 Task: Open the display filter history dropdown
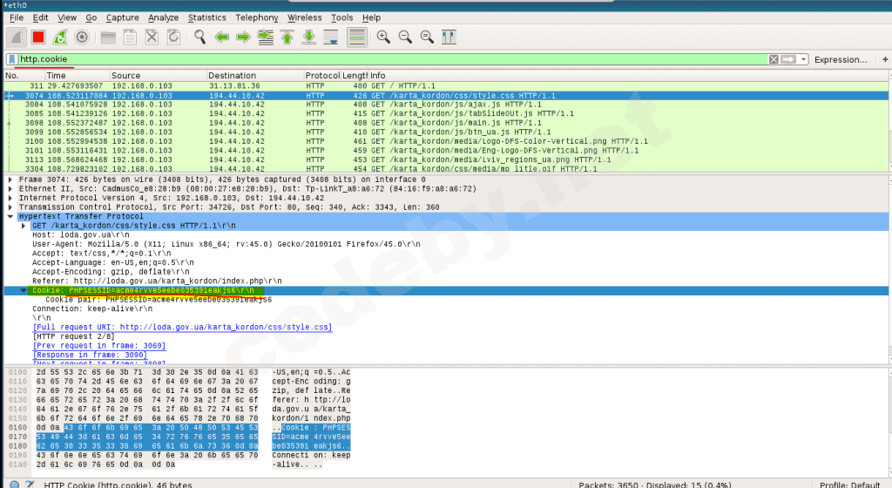pos(803,59)
